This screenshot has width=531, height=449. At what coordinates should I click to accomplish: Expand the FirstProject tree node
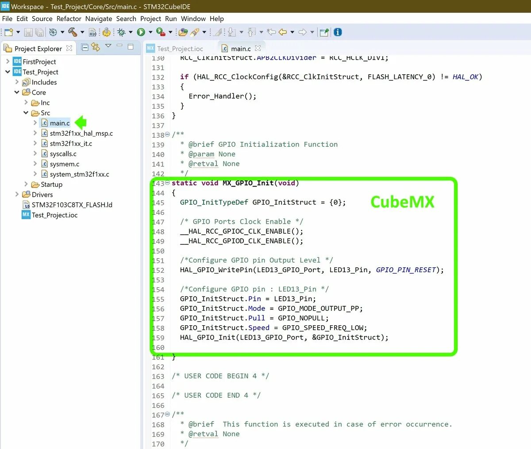point(8,61)
